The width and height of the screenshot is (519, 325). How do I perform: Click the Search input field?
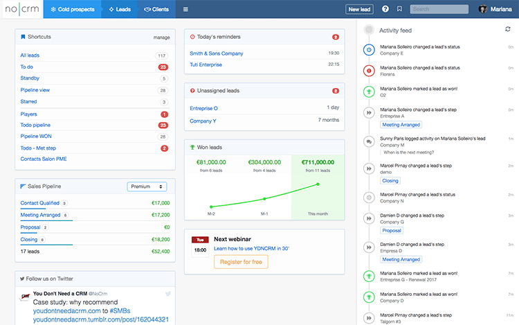[439, 9]
